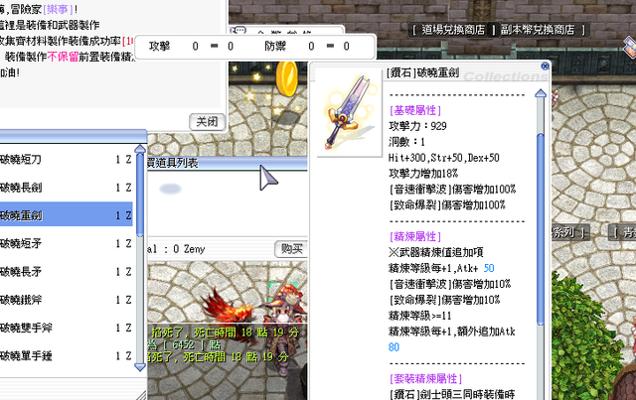This screenshot has width=636, height=400.
Task: Click the 購買道具列表 panel title bar
Action: [x=228, y=163]
